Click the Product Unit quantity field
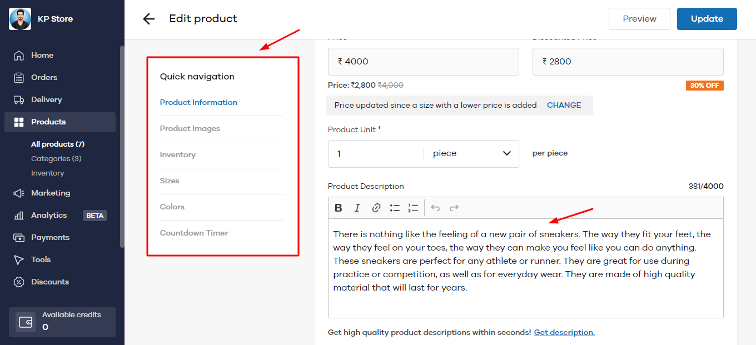The height and width of the screenshot is (345, 756). [x=376, y=154]
